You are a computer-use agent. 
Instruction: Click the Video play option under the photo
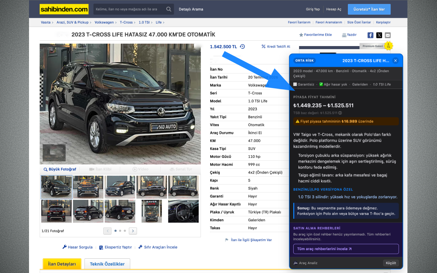(140, 169)
